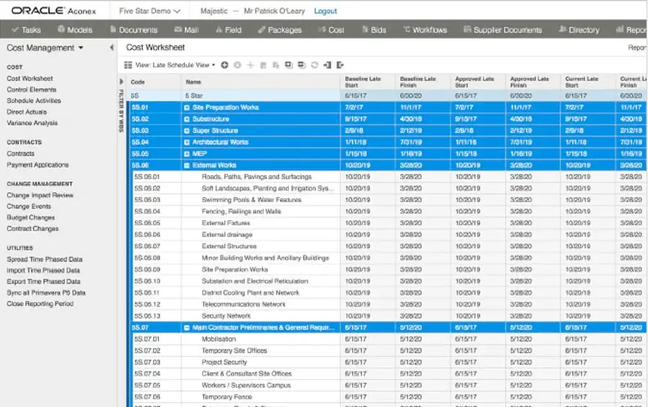Screen dimensions: 648x407
Task: Open Variance Analysis in sidebar
Action: coord(32,123)
